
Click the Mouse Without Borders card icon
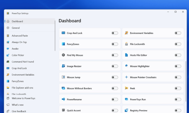tap(63, 88)
